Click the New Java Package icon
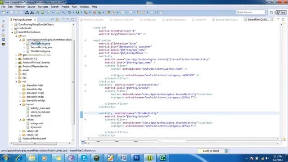Screen dimensions: 288x162 [94, 12]
